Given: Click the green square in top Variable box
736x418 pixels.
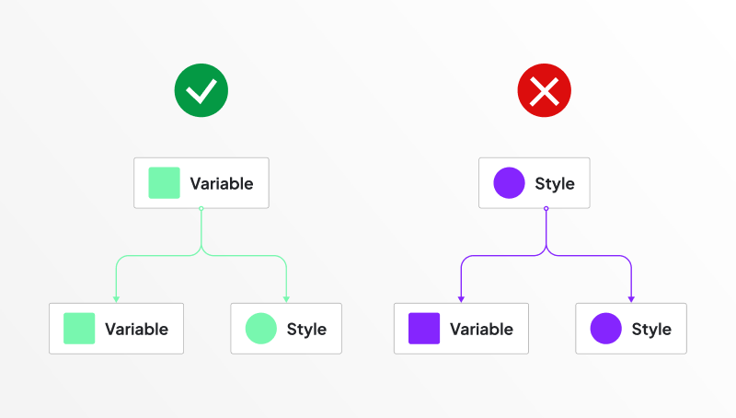Looking at the screenshot, I should click(x=165, y=182).
